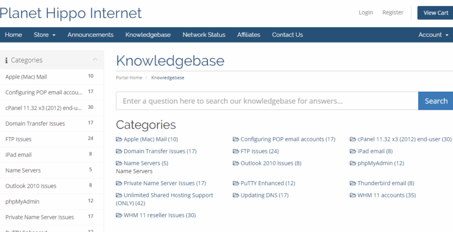Click the Search button
This screenshot has height=232, width=453.
pos(435,101)
